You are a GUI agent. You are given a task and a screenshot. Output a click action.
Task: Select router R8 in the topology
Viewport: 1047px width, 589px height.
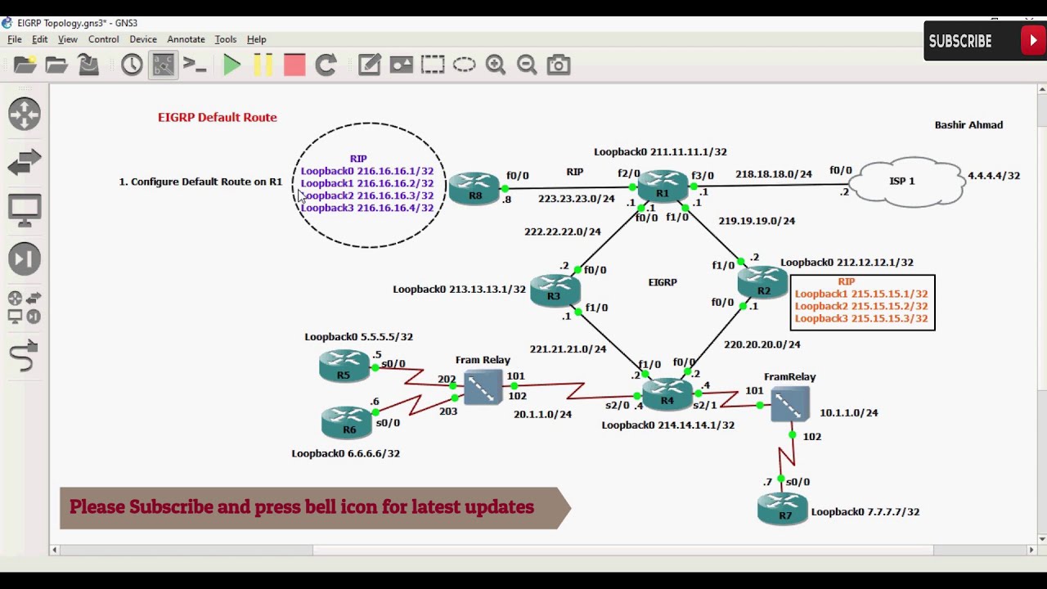(x=474, y=189)
